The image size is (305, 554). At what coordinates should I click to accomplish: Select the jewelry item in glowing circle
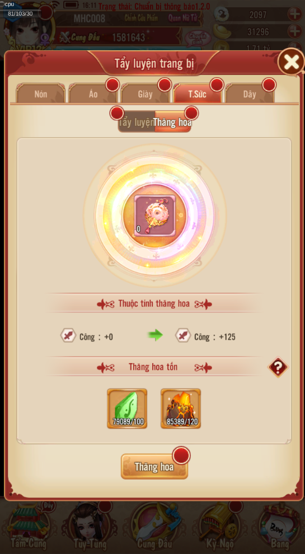155,215
